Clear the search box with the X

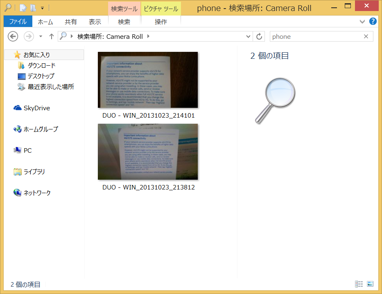pyautogui.click(x=366, y=36)
